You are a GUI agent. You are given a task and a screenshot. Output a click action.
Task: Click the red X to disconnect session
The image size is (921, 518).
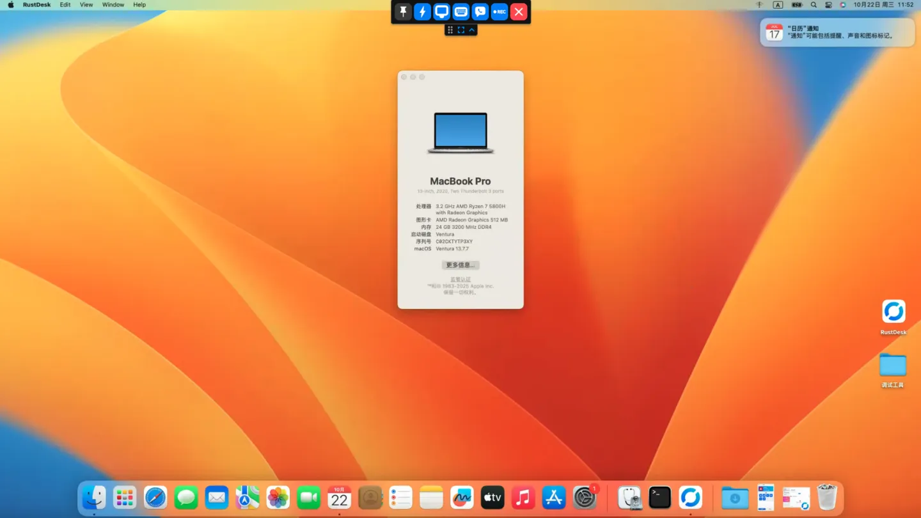(519, 12)
